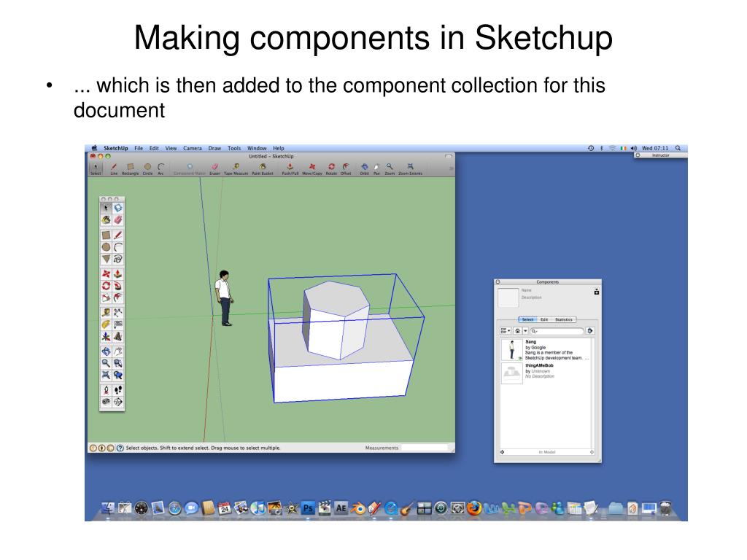Select the Axes tool in floating palette
This screenshot has width=747, height=560.
106,337
